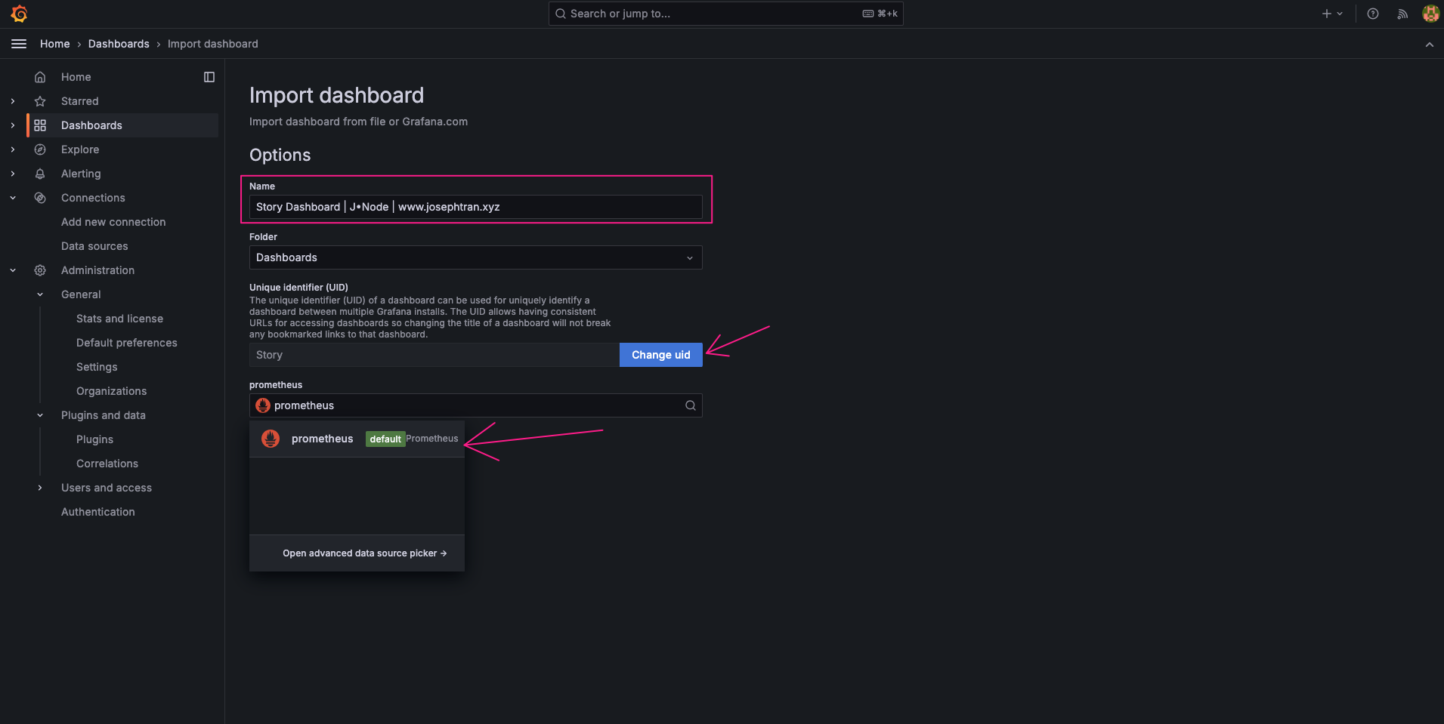Click the UID field showing Story

click(434, 355)
